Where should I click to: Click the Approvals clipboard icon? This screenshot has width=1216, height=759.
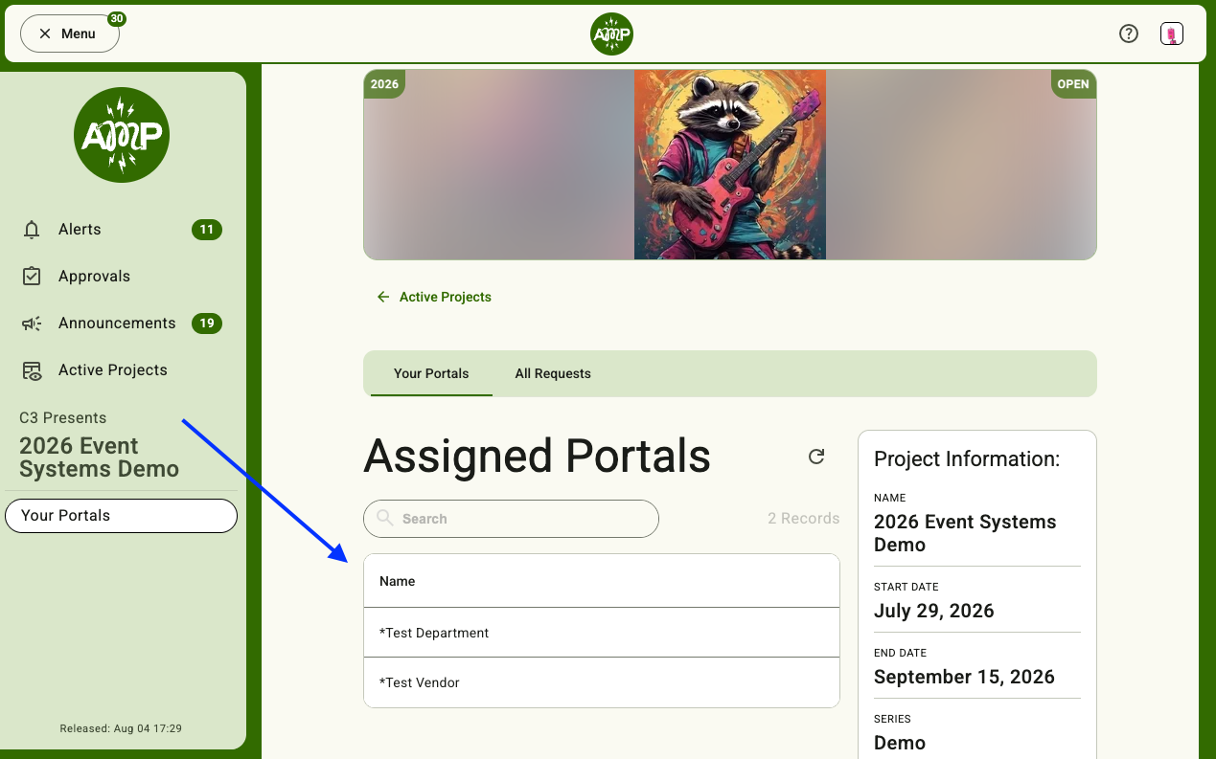pos(32,277)
